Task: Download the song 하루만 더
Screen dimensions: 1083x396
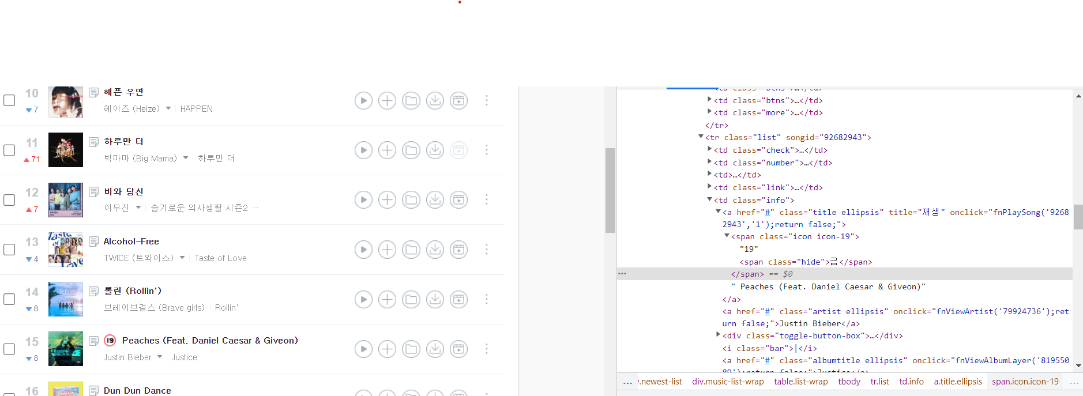Action: (435, 150)
